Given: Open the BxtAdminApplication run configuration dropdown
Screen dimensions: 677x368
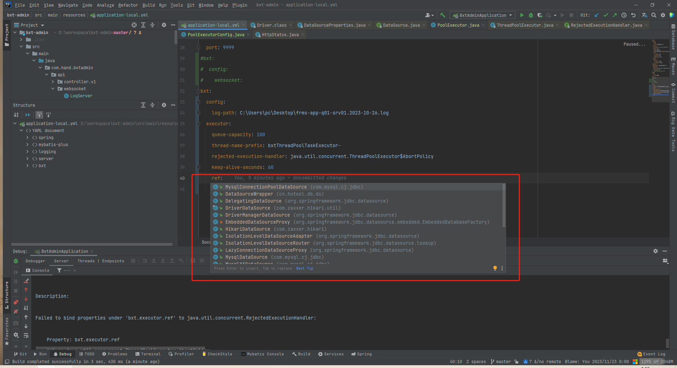Looking at the screenshot, I should click(482, 15).
